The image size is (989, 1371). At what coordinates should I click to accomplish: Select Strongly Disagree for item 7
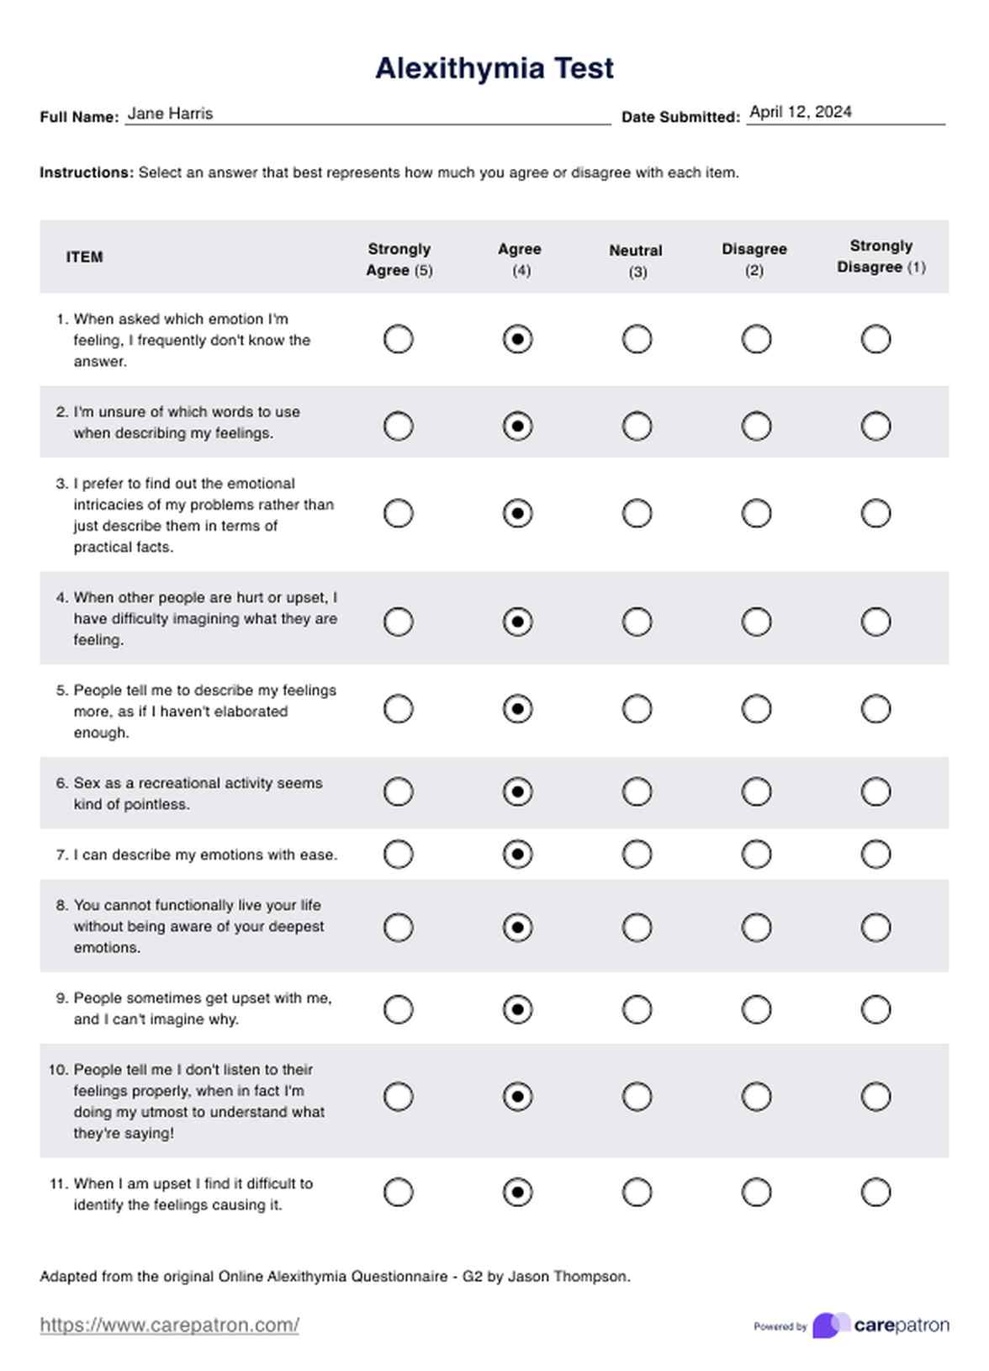875,855
